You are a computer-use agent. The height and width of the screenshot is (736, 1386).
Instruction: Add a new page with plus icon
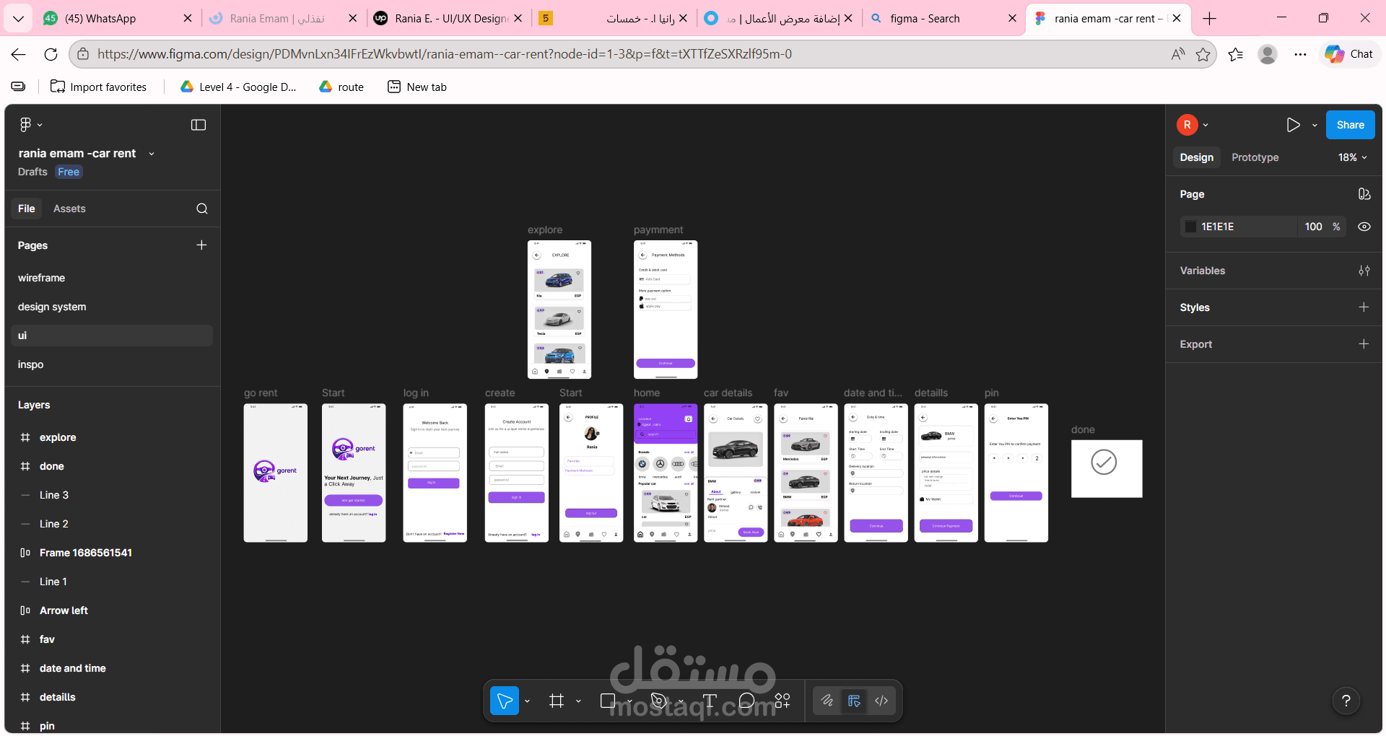point(201,245)
